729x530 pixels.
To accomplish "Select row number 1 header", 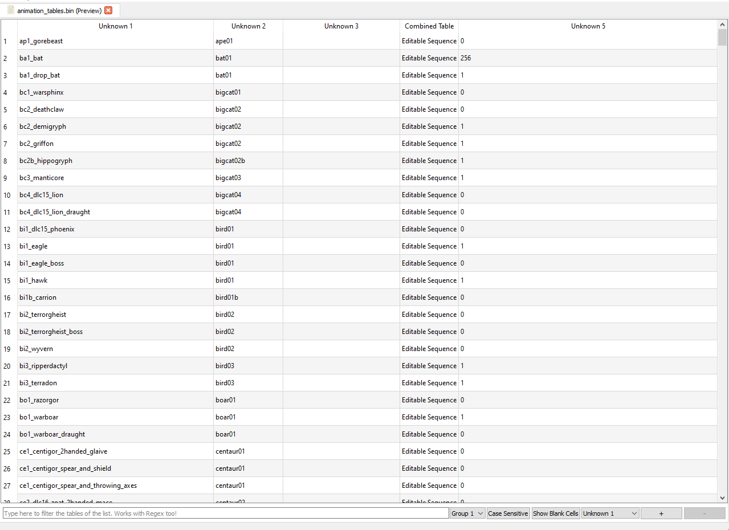I will [x=9, y=41].
